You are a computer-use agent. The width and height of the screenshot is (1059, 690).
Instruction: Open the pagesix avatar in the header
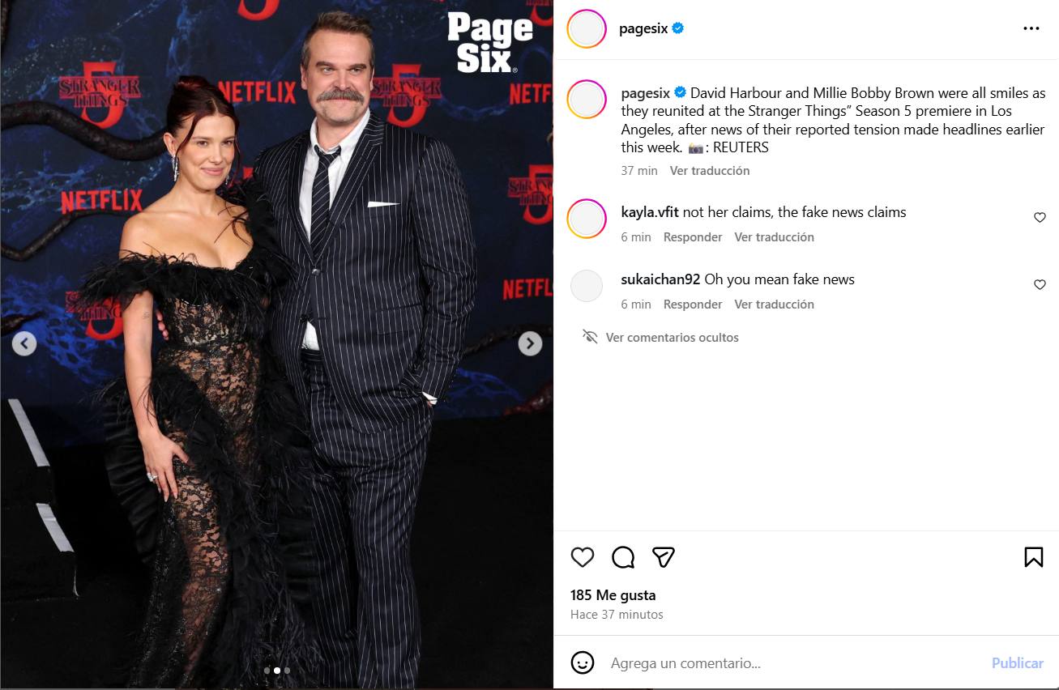click(587, 29)
